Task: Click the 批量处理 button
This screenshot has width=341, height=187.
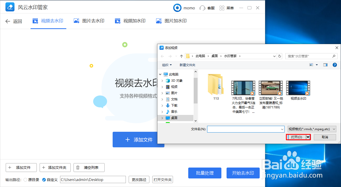Action: pyautogui.click(x=205, y=173)
